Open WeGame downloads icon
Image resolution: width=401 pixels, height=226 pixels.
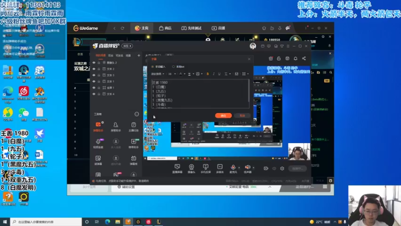pos(280,28)
